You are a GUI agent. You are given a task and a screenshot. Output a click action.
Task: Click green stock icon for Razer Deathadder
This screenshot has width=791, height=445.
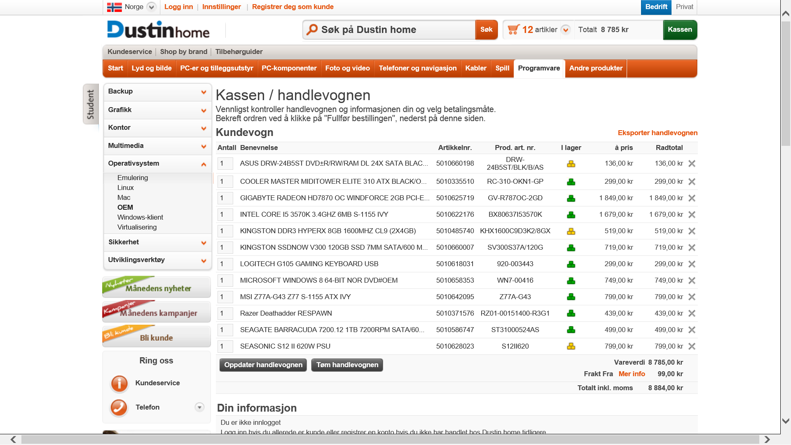571,313
